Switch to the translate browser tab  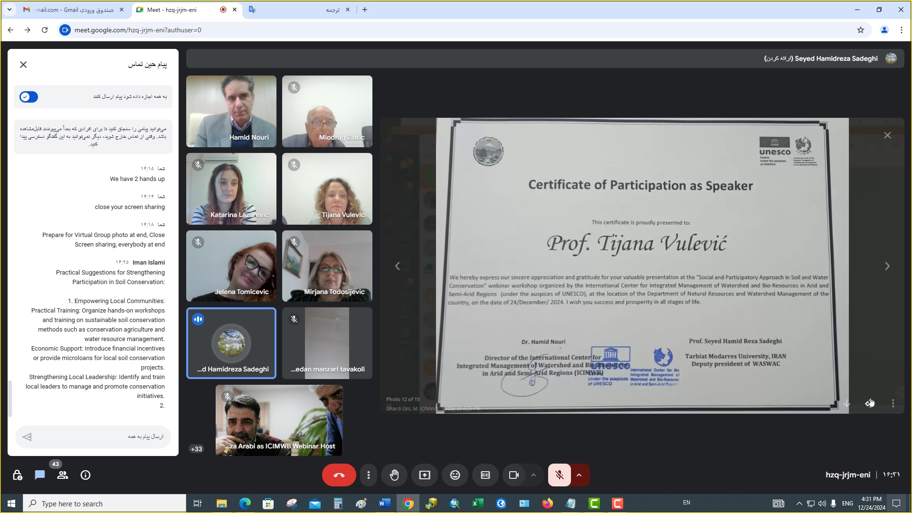coord(299,9)
